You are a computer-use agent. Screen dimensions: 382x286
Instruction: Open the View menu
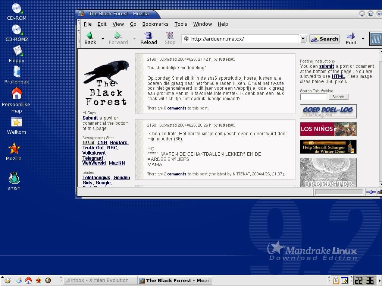(x=118, y=24)
